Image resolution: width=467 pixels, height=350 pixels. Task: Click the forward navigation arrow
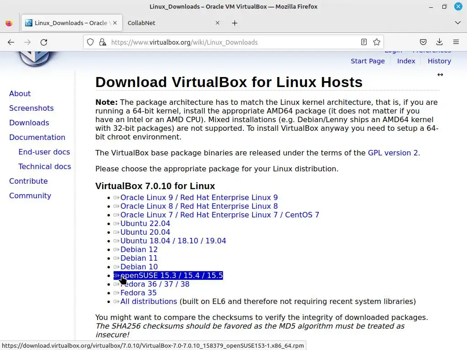click(x=27, y=42)
